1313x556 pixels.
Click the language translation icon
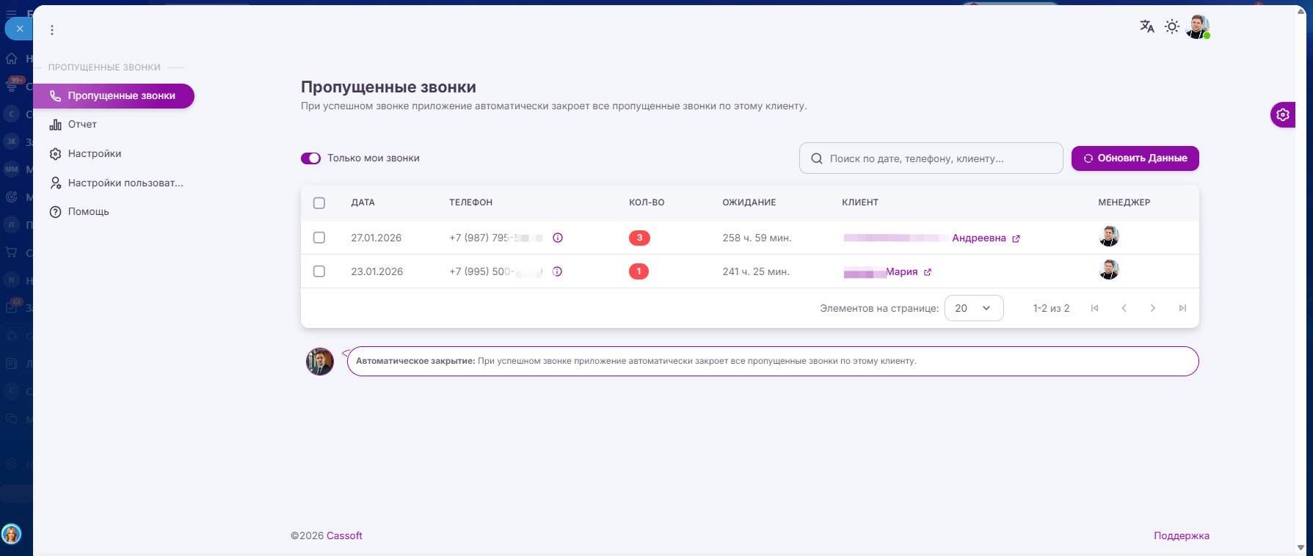(x=1146, y=26)
